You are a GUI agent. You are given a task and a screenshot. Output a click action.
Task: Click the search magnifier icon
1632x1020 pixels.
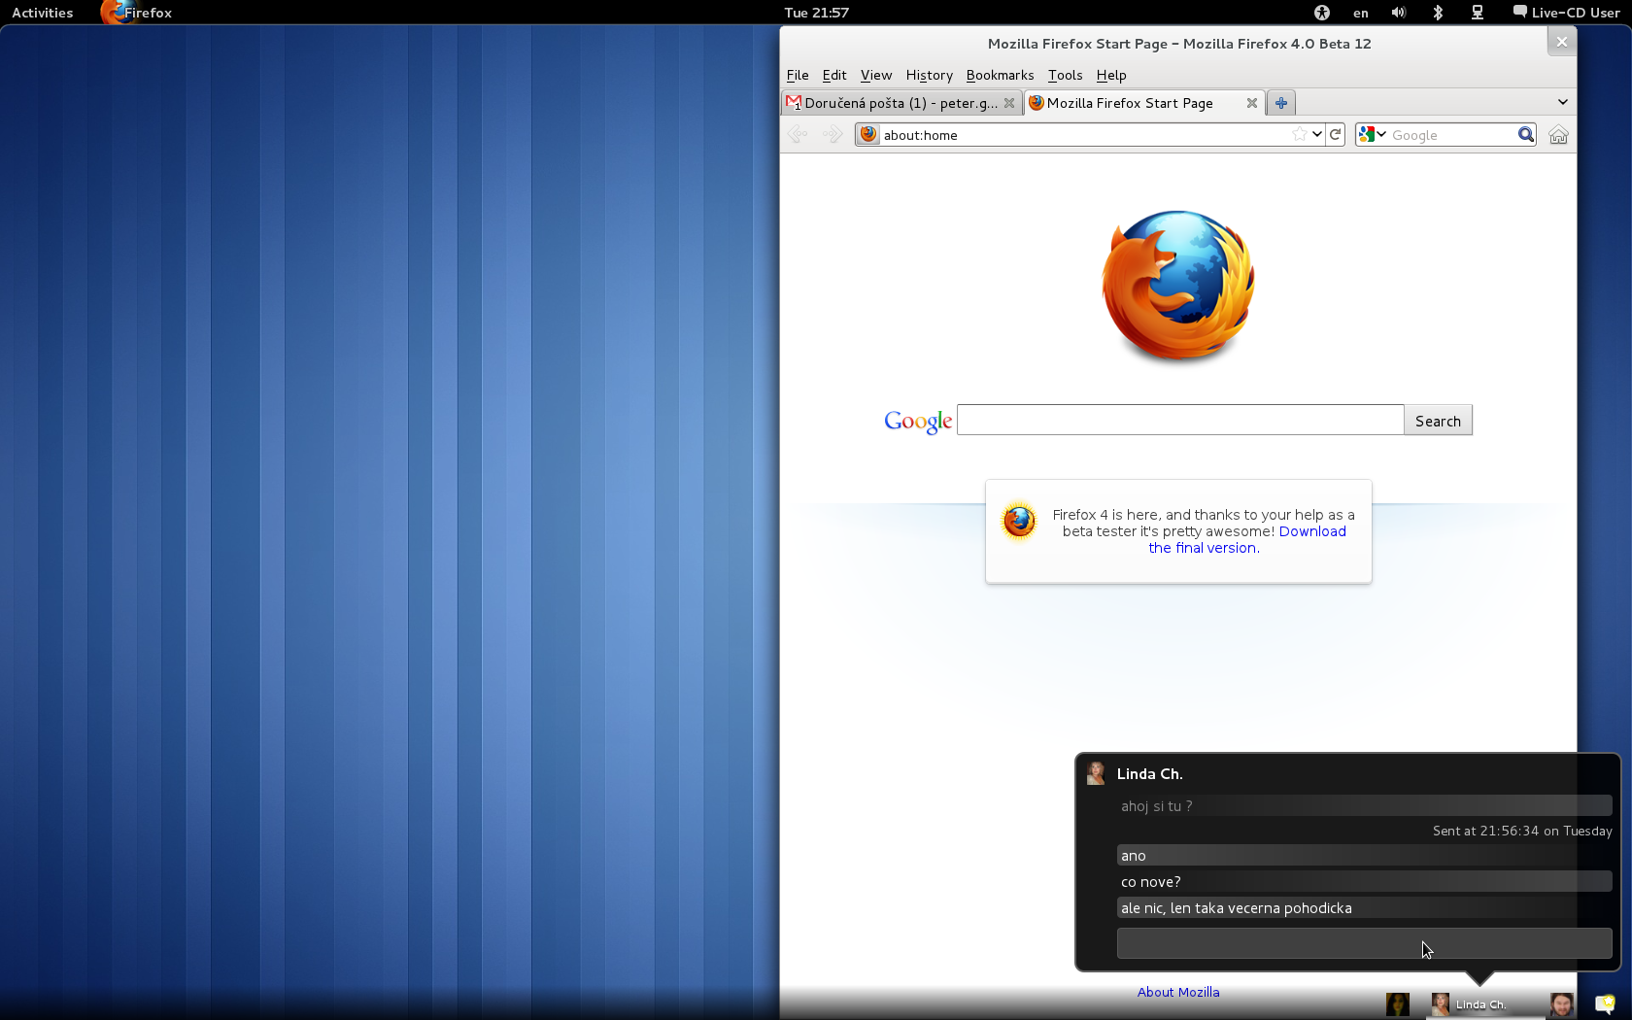click(1525, 135)
